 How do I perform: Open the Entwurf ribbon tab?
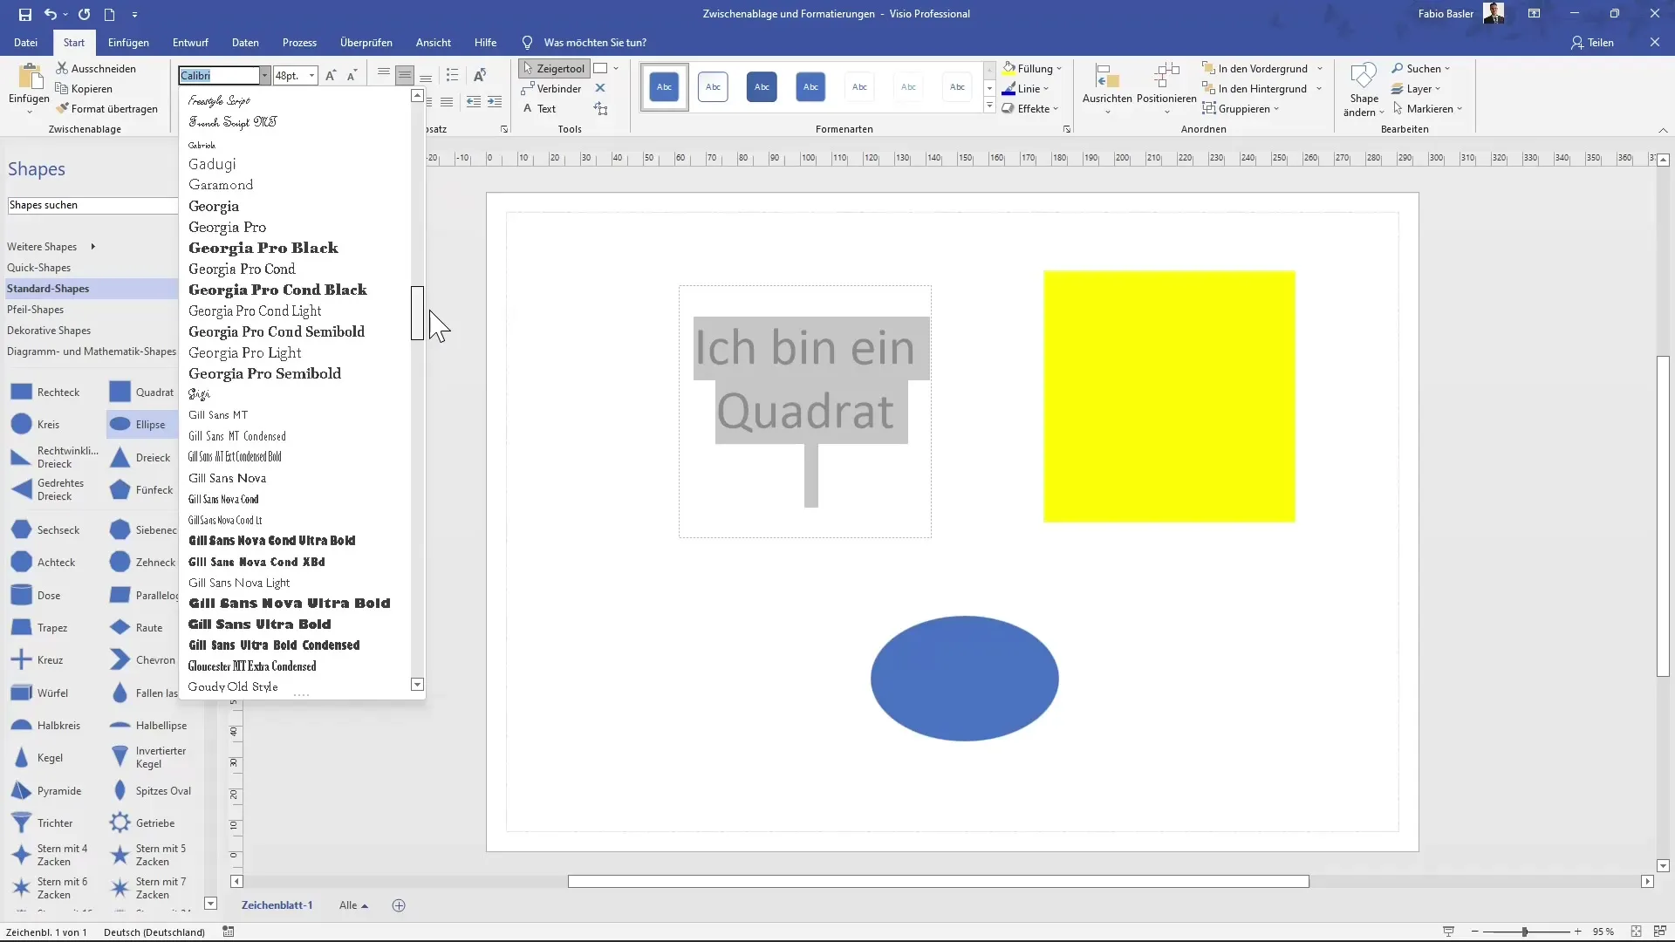tap(190, 42)
